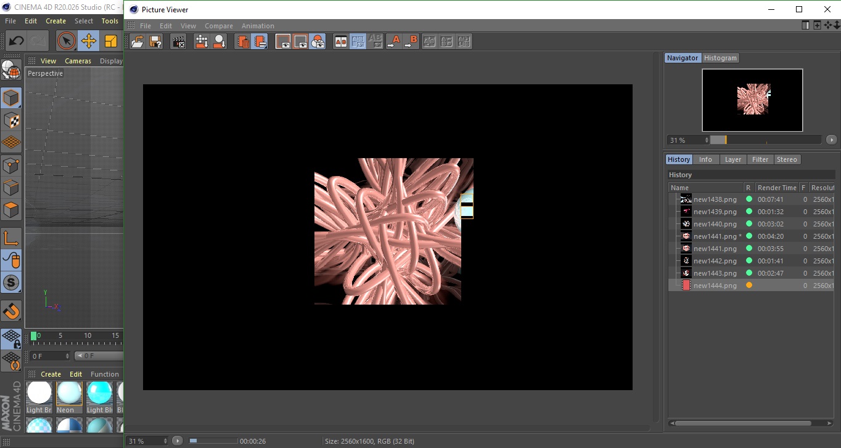The height and width of the screenshot is (448, 841).
Task: Click the Open image folder icon
Action: (x=137, y=42)
